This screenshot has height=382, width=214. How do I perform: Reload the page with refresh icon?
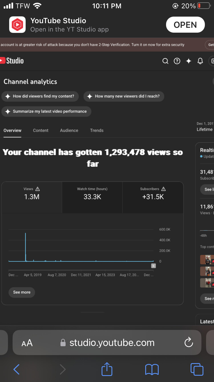[x=189, y=342]
